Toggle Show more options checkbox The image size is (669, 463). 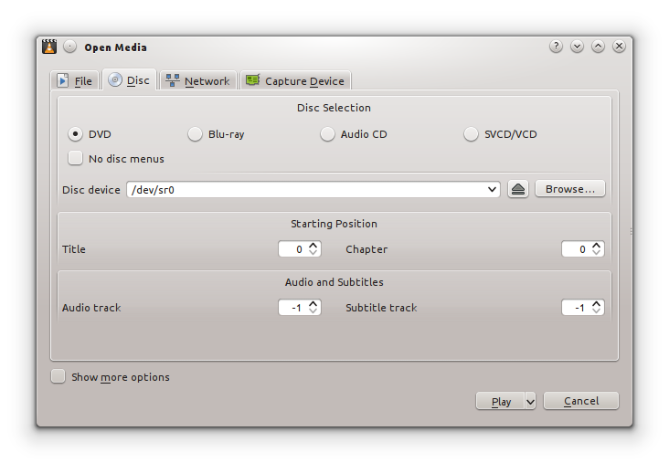pyautogui.click(x=58, y=376)
